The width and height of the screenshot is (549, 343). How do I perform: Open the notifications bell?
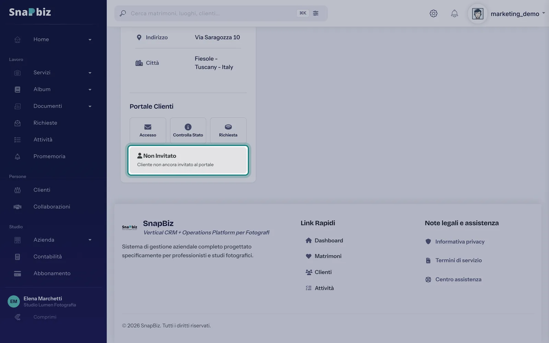[x=454, y=13]
